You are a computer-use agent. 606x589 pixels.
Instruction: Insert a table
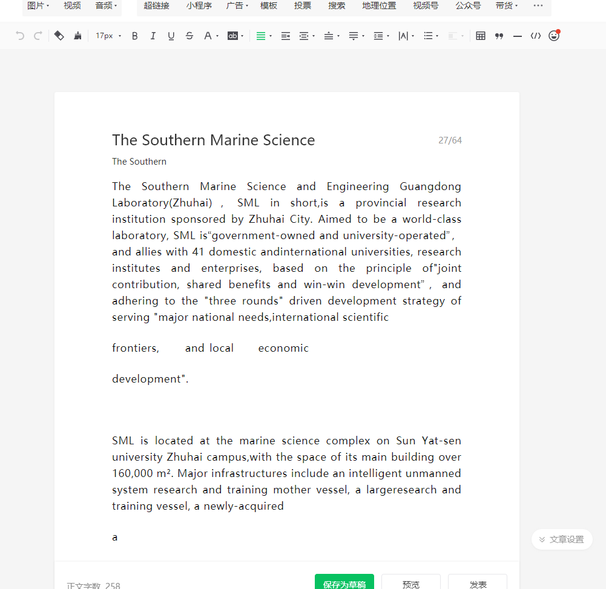pos(481,36)
